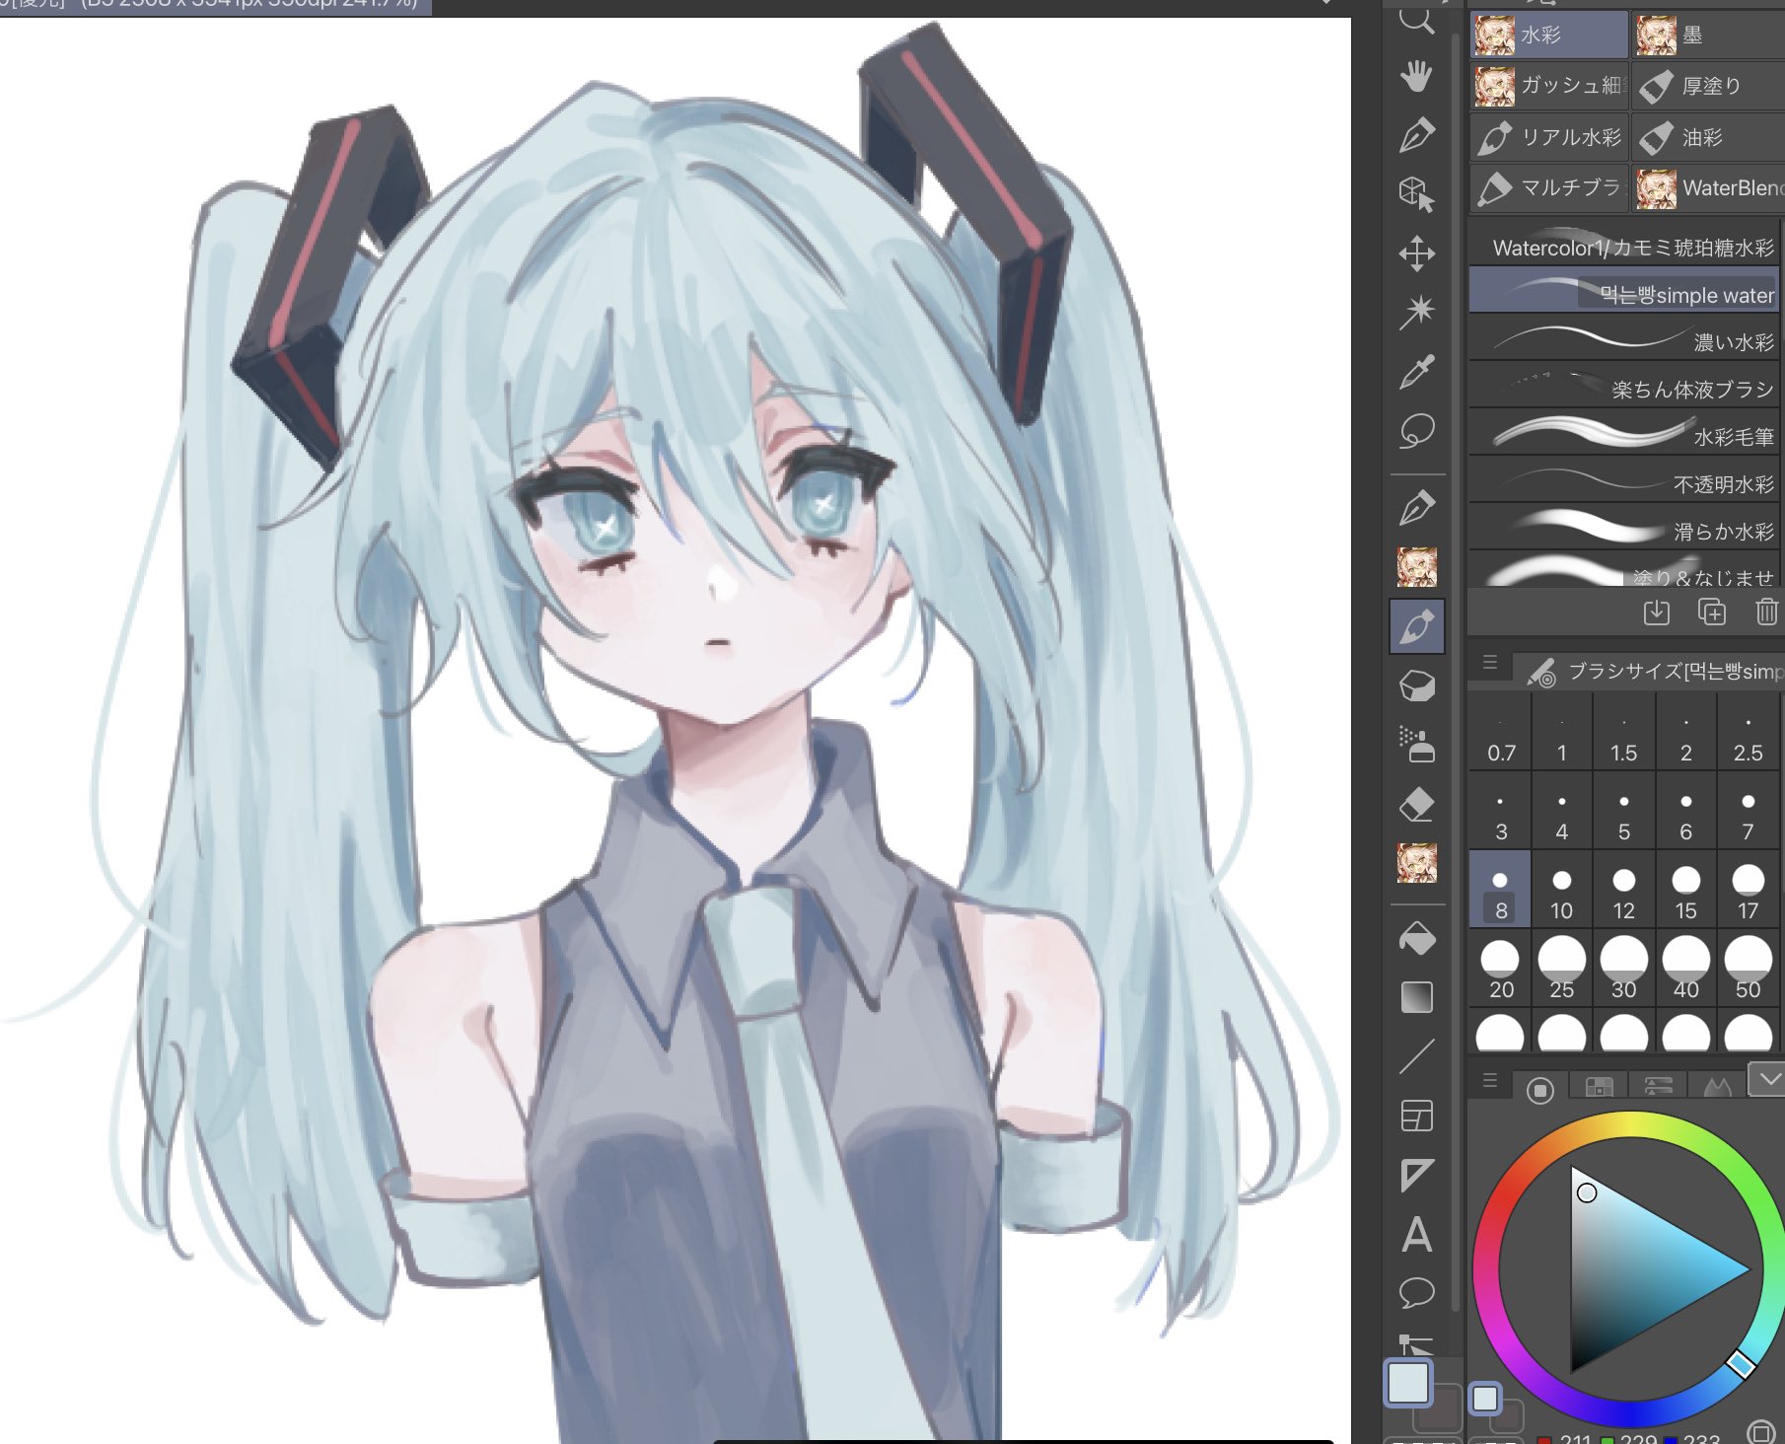Screen dimensions: 1785x1444
Task: Open the Color Slider tab
Action: 1658,1087
